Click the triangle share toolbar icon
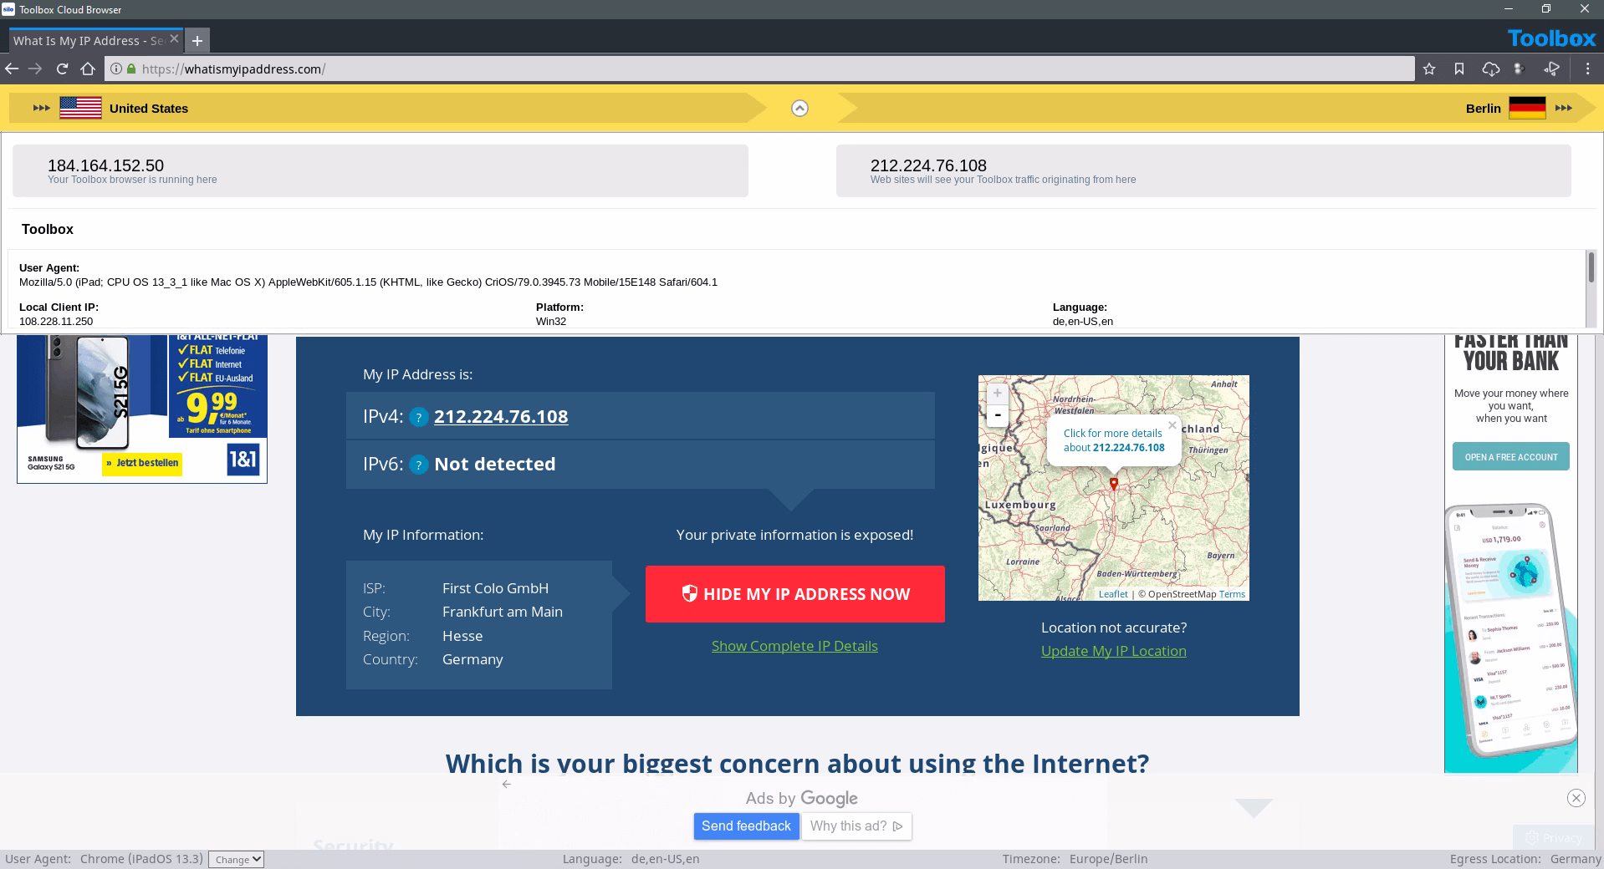1604x869 pixels. coord(1552,69)
